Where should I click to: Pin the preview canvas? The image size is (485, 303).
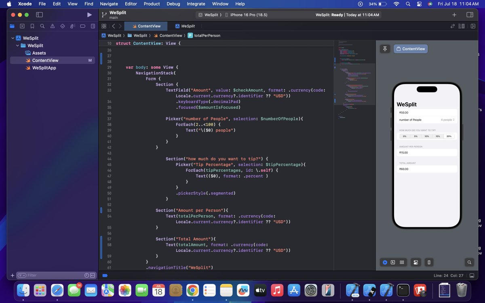point(385,49)
